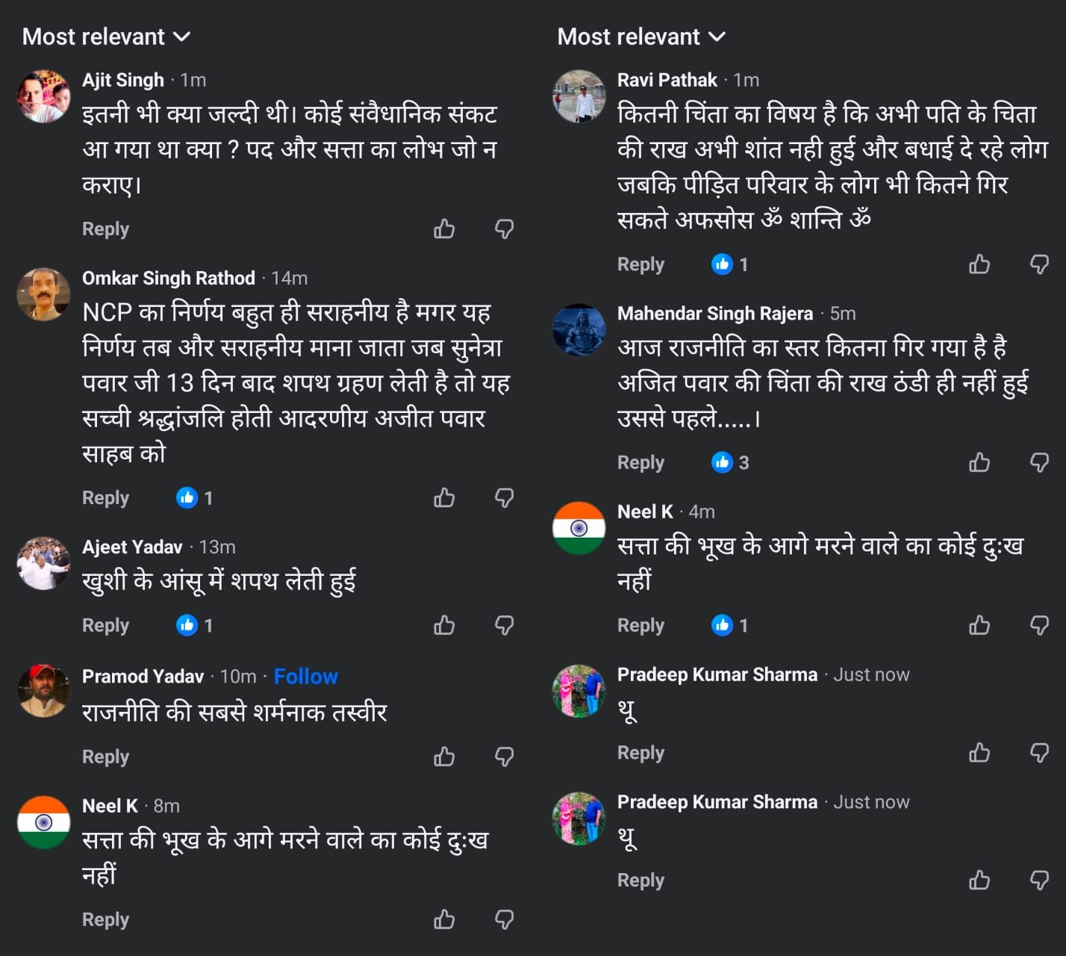
Task: Open Ravi Pathak's profile name link
Action: coord(667,80)
